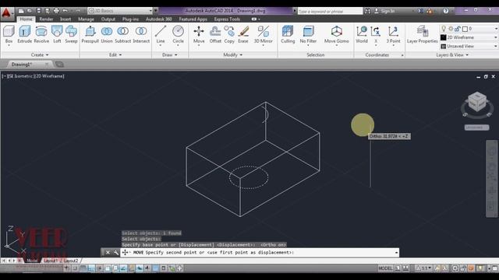Screen dimensions: 499x280
Task: Click the Move tool
Action: pyautogui.click(x=199, y=34)
